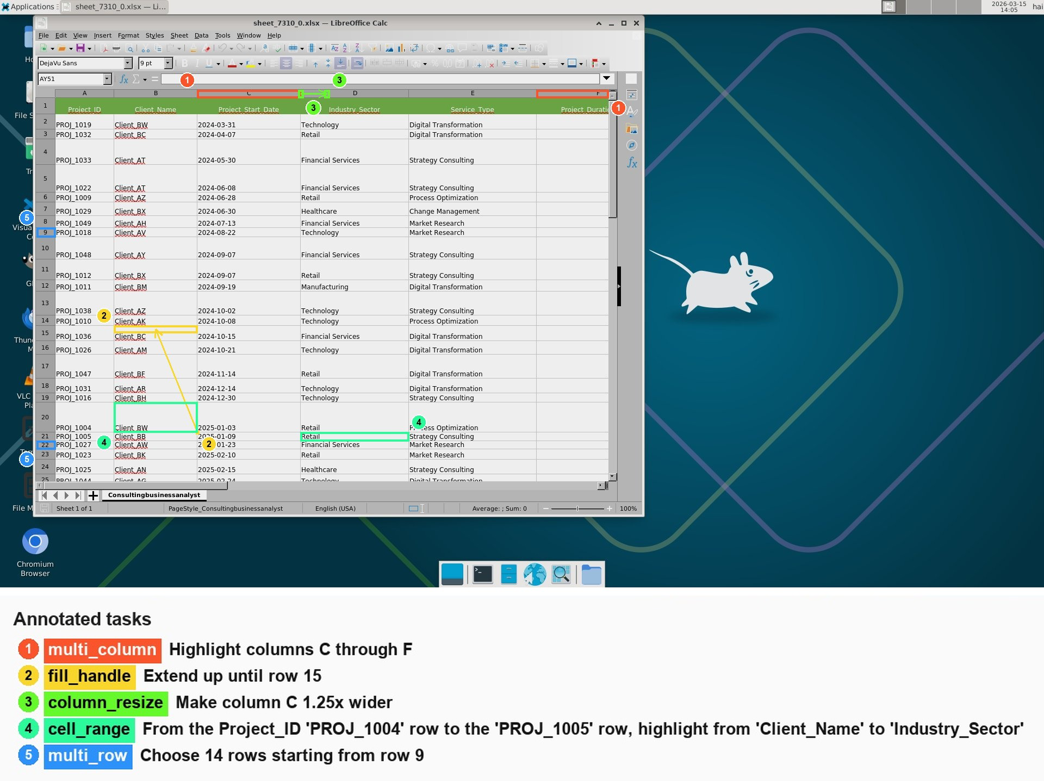Viewport: 1044px width, 781px height.
Task: Open the Sheet menu
Action: (x=179, y=35)
